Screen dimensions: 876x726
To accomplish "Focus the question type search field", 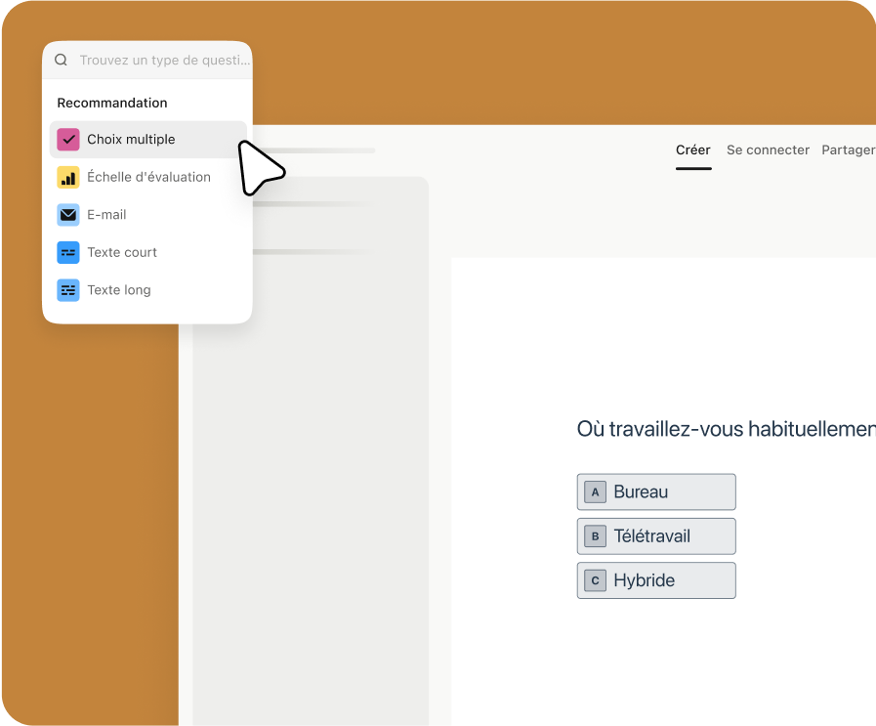I will (x=164, y=60).
